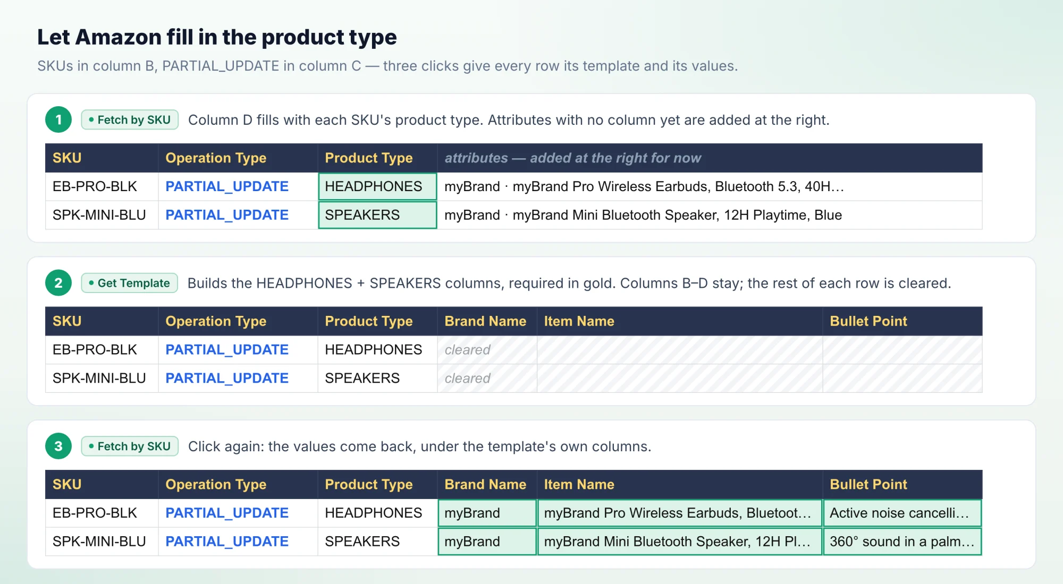Select the green-highlighted HEADPHONES cell
1063x584 pixels.
point(377,186)
